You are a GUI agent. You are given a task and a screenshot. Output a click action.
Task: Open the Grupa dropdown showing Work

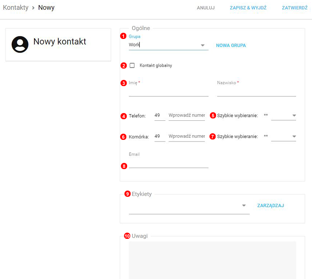point(168,45)
